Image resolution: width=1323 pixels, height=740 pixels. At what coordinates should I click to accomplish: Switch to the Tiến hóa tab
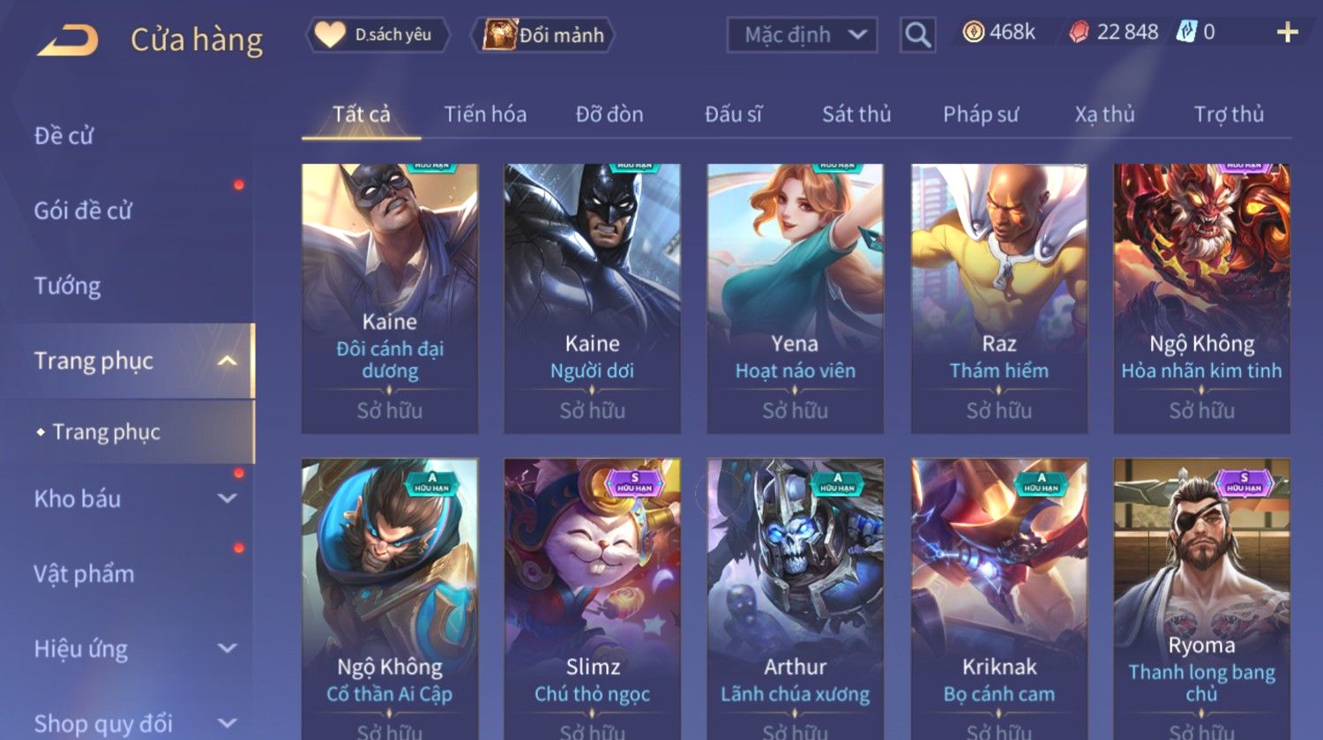(x=485, y=114)
